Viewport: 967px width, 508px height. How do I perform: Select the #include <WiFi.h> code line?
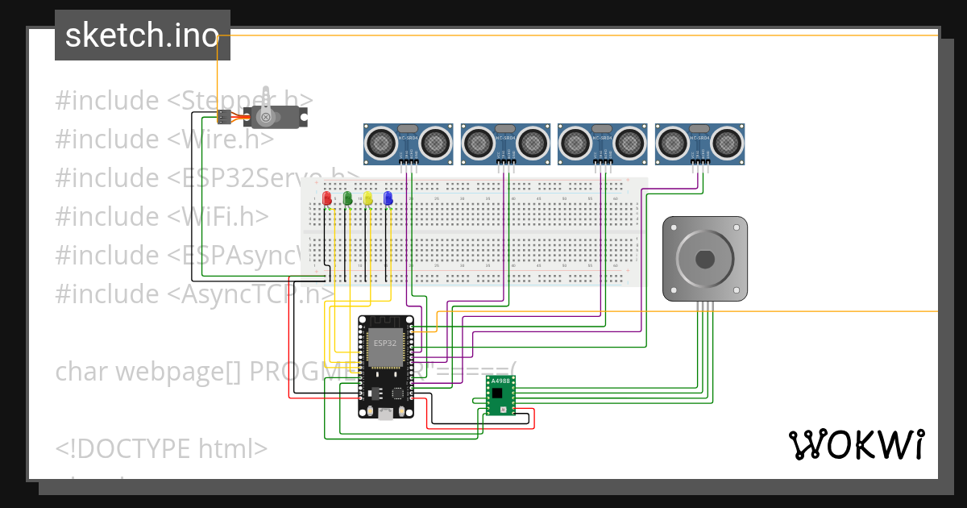coord(161,216)
